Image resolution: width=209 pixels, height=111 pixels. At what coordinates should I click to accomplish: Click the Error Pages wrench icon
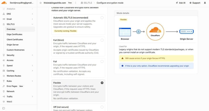(4, 86)
